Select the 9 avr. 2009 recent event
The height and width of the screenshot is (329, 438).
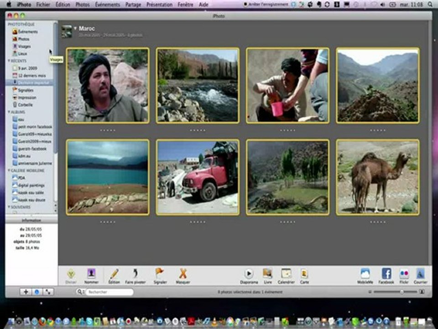coord(27,68)
